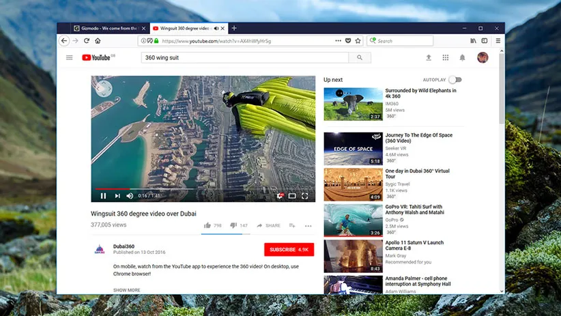Click the upload video icon
561x316 pixels.
click(429, 58)
